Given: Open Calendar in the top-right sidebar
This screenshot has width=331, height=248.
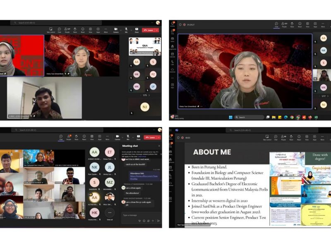Looking at the screenshot, I should (x=173, y=55).
